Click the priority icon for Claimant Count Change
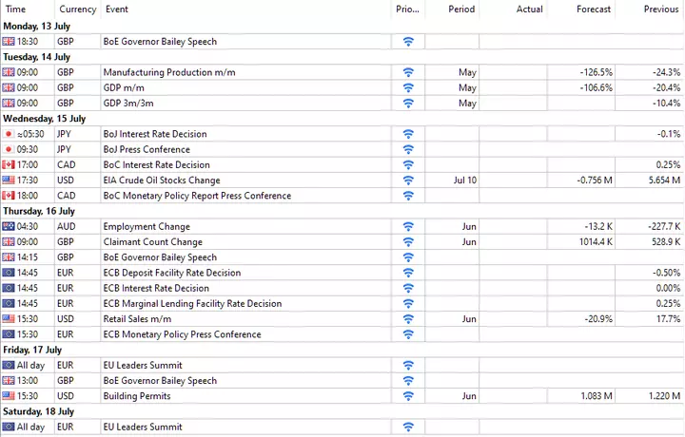The image size is (685, 437). click(x=408, y=242)
